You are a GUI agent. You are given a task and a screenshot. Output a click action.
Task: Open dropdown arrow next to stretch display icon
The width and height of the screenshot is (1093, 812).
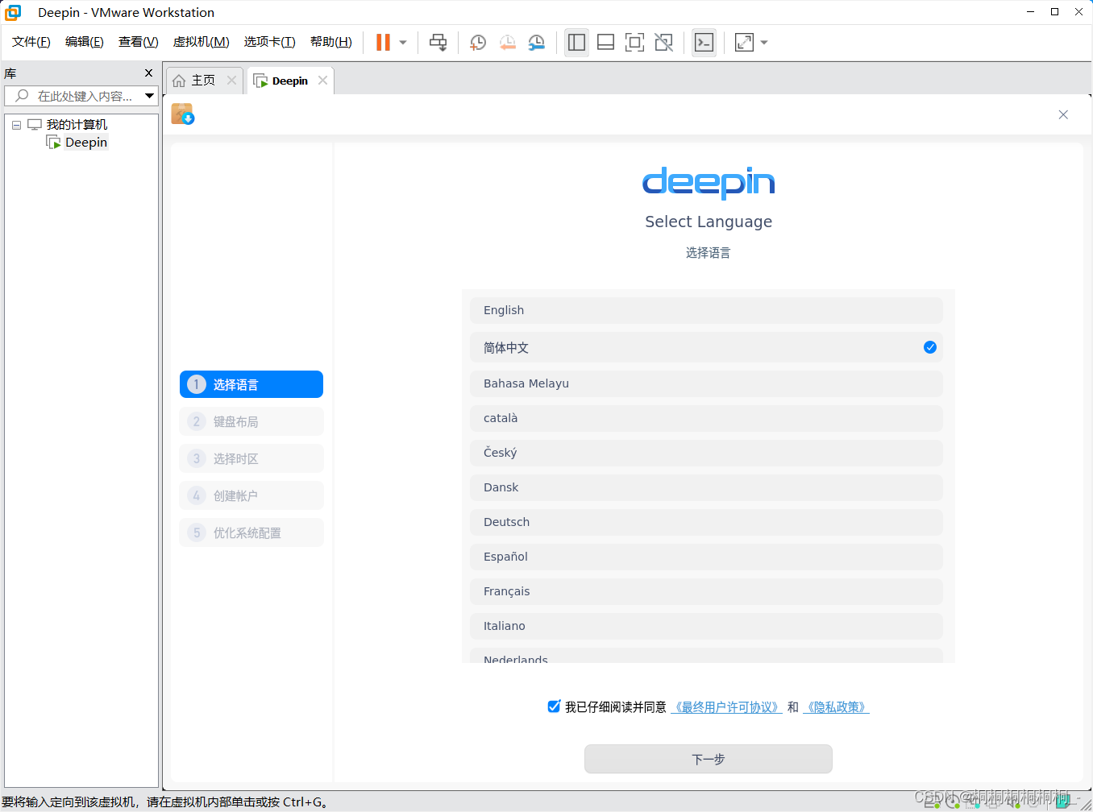tap(764, 43)
